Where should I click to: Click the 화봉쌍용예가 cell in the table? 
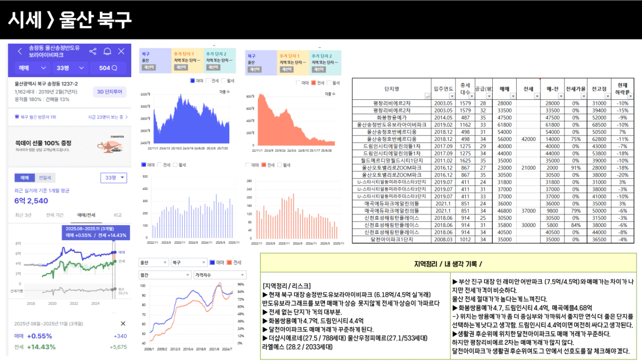point(392,117)
